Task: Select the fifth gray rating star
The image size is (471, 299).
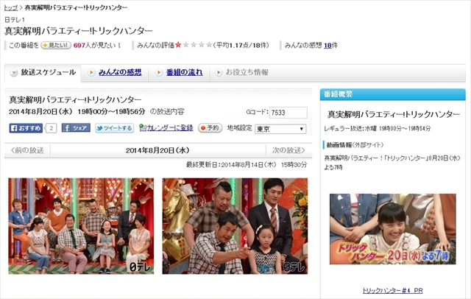Action: pyautogui.click(x=209, y=45)
